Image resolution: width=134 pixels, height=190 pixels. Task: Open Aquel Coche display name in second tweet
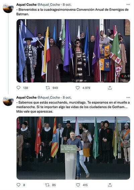click(x=26, y=97)
